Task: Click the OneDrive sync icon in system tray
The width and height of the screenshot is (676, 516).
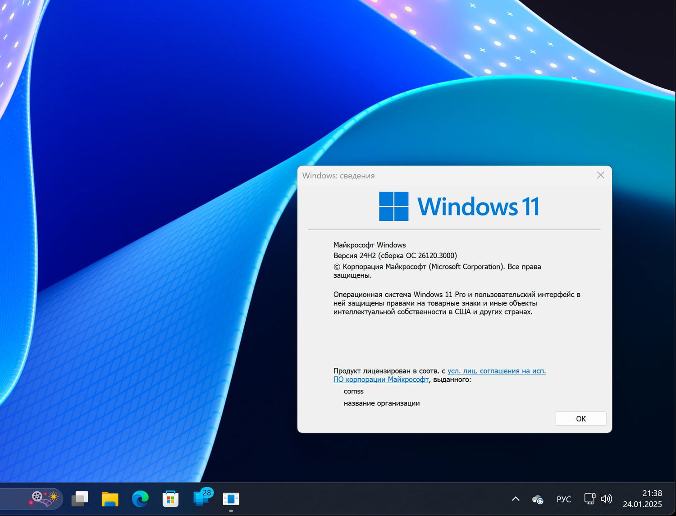Action: 537,499
